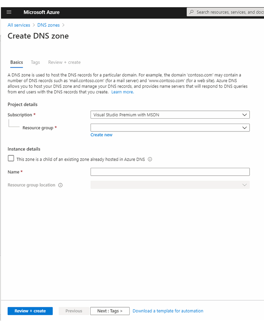Viewport: 264px width, 328px height.
Task: Click the Microsoft Azure logo text
Action: click(41, 12)
